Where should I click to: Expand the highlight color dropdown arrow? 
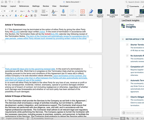click(24, 15)
